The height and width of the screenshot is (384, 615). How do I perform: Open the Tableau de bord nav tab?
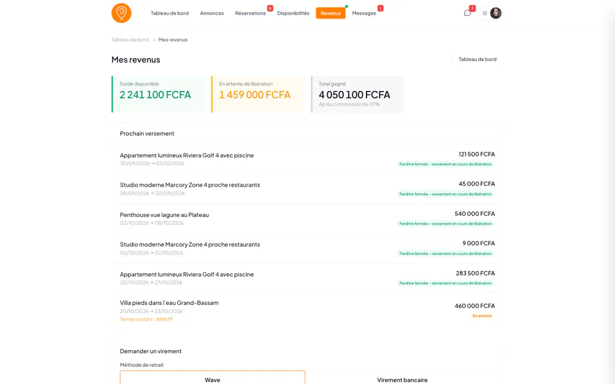(170, 14)
